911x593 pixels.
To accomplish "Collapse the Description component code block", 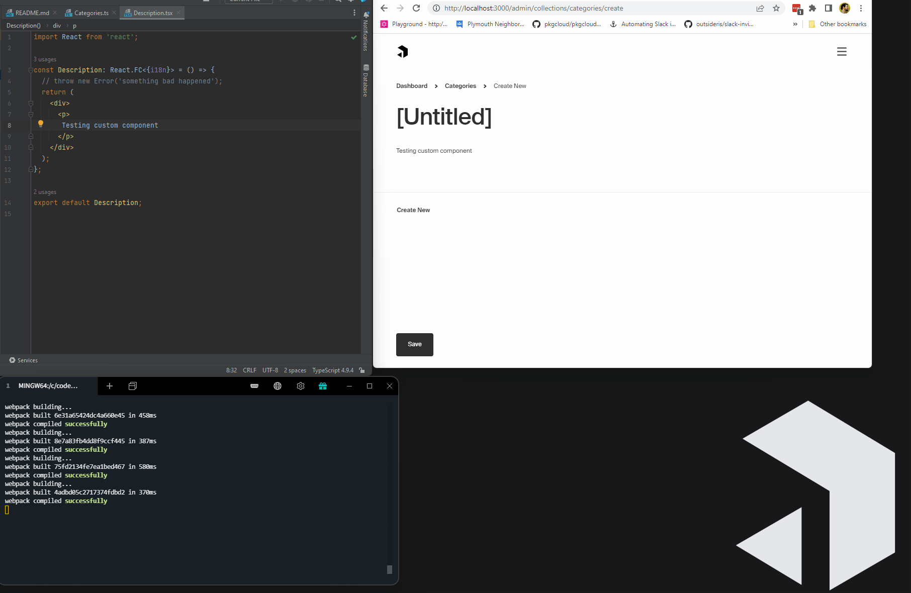I will click(x=31, y=70).
